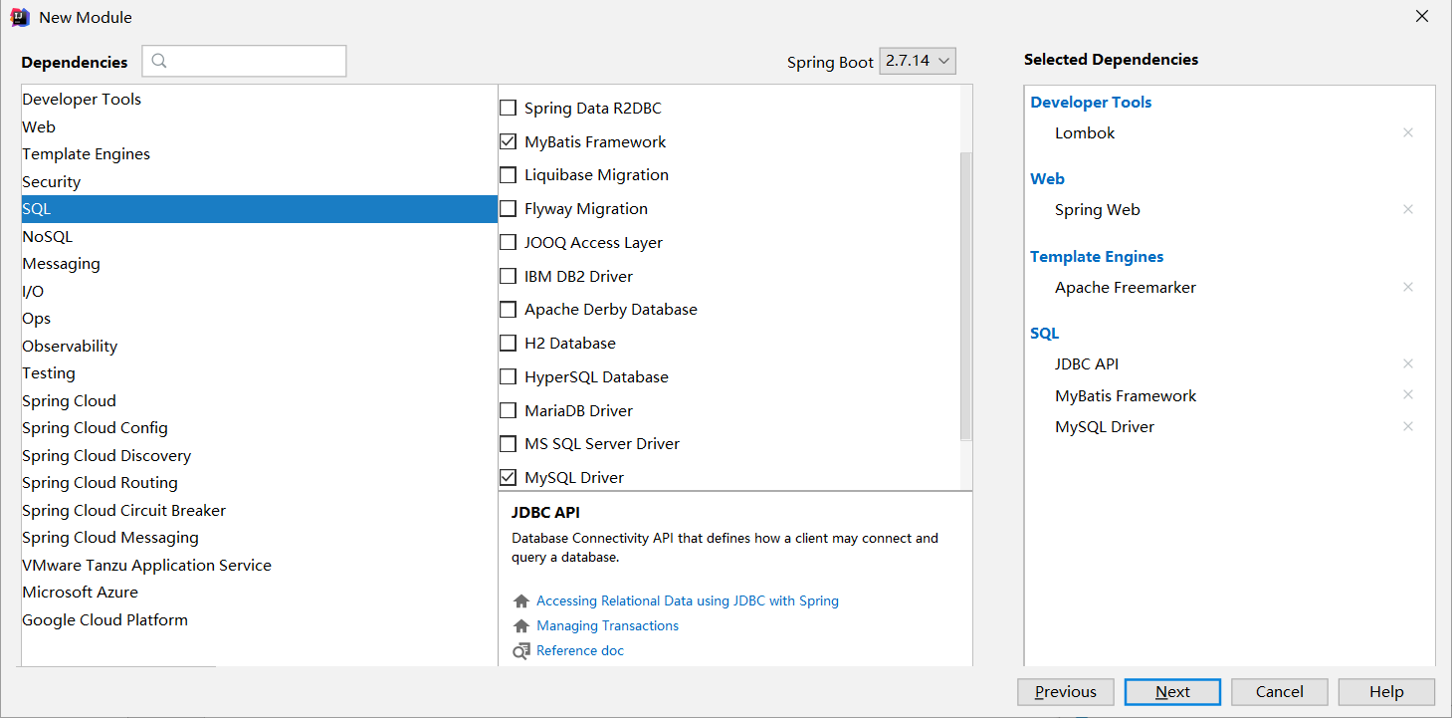This screenshot has width=1452, height=718.
Task: Select Developer Tools category in list
Action: [x=259, y=100]
